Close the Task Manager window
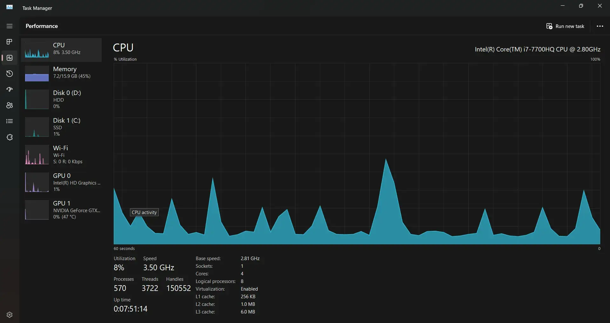Image resolution: width=610 pixels, height=323 pixels. pyautogui.click(x=600, y=6)
